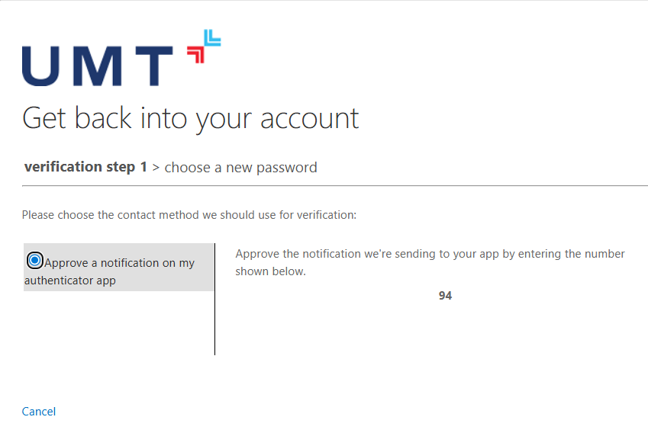Click the '>' separator between verification steps
This screenshot has height=433, width=648.
pos(156,167)
